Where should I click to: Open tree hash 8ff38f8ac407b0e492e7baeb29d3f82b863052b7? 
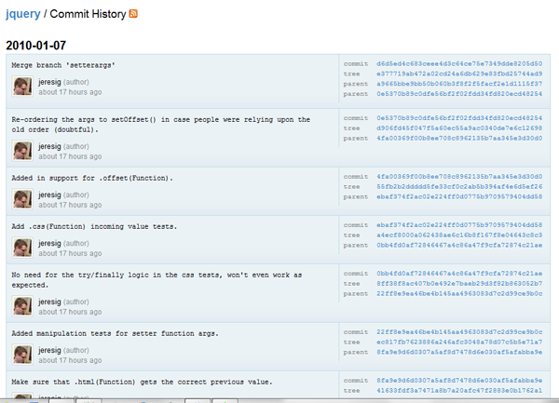tap(459, 283)
